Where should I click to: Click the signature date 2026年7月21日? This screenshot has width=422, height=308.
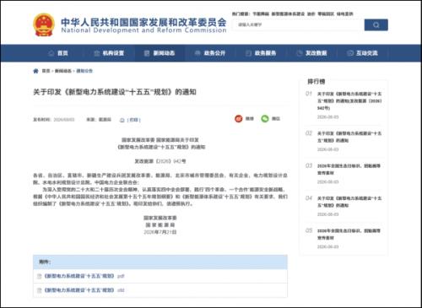[160, 232]
